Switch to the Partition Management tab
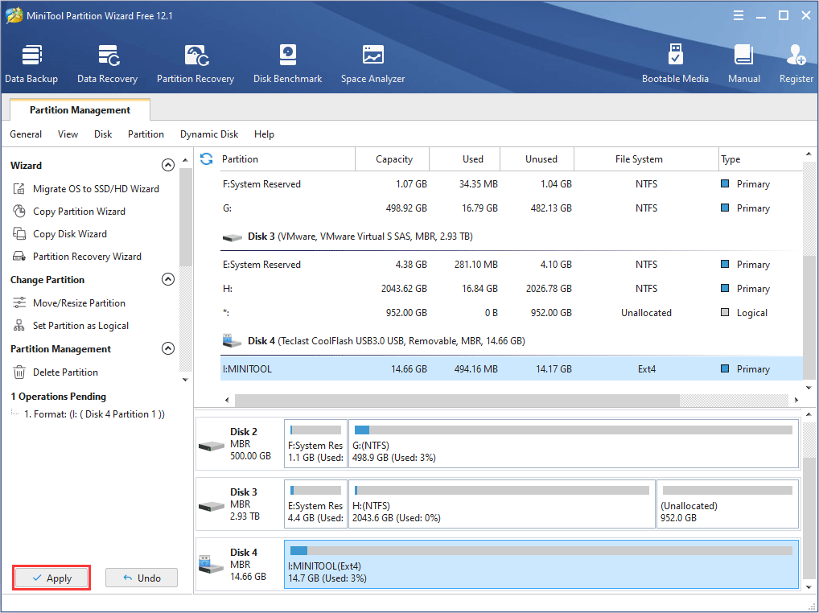 78,109
